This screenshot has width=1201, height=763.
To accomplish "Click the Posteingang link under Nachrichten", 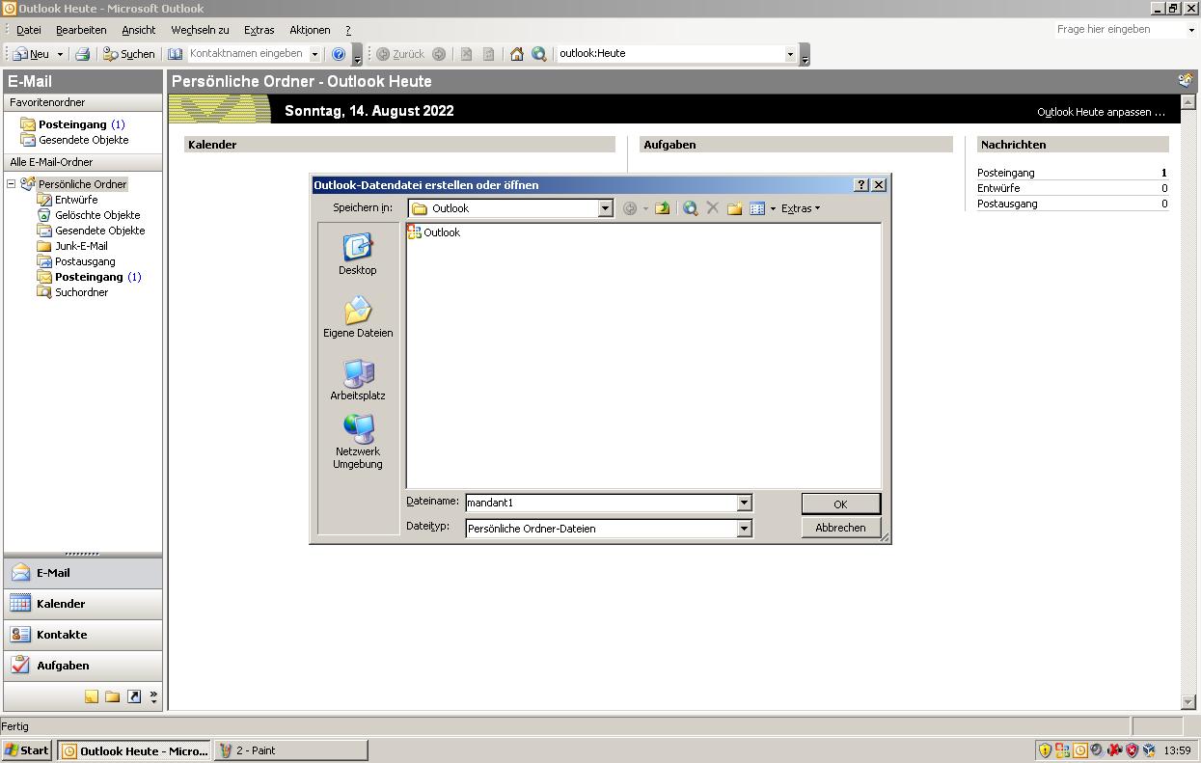I will [1006, 173].
